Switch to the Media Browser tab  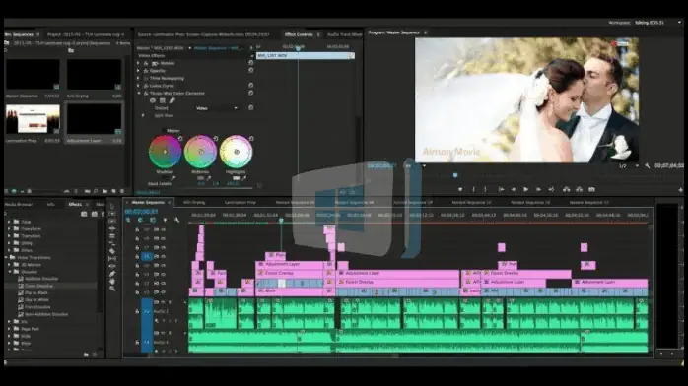pyautogui.click(x=19, y=204)
